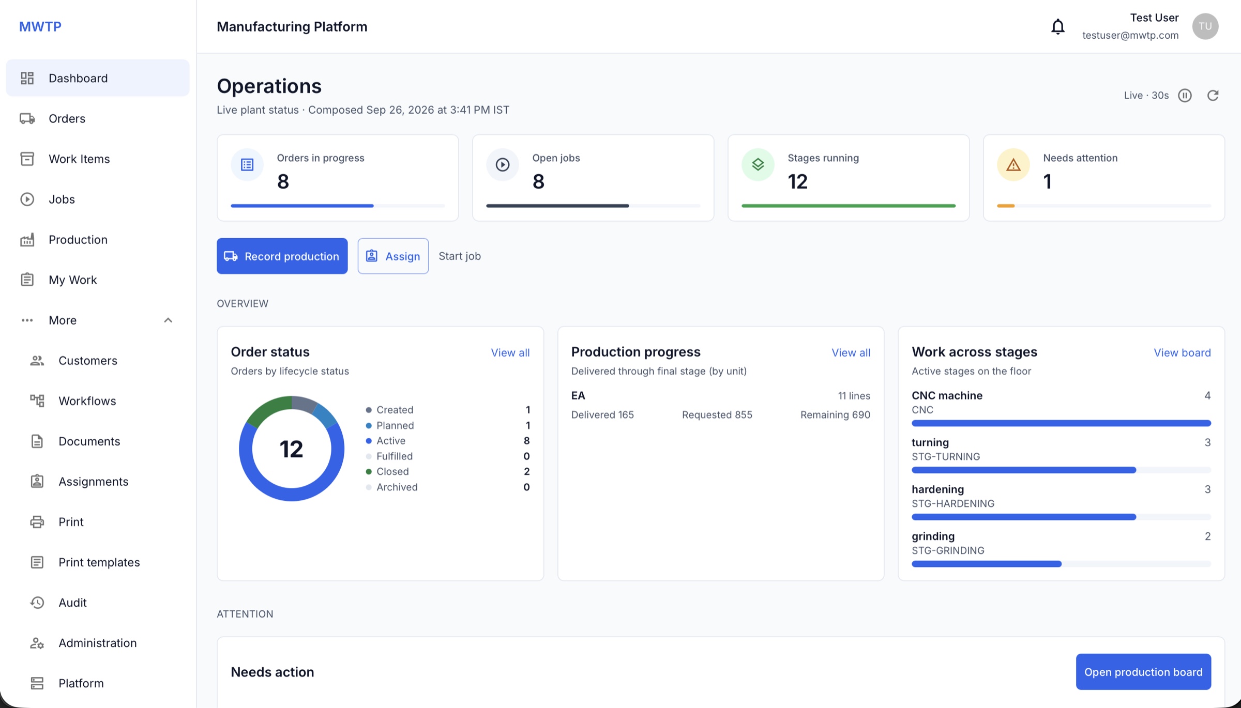
Task: Click Start job
Action: (x=460, y=256)
